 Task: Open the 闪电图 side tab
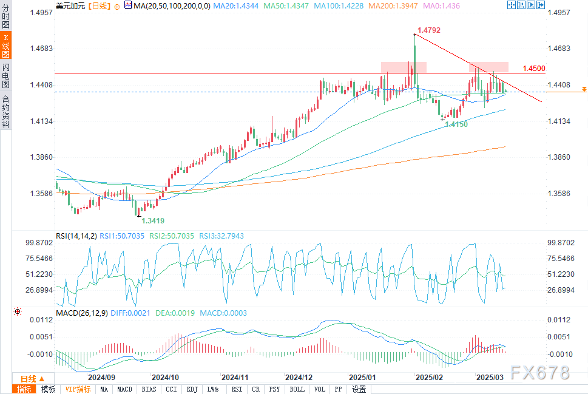tap(5, 75)
